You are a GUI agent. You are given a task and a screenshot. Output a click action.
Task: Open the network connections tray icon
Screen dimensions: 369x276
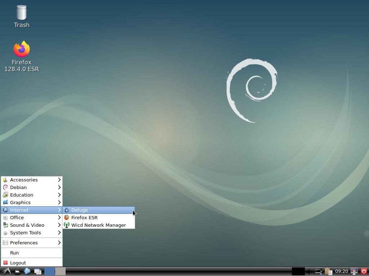tap(318, 271)
